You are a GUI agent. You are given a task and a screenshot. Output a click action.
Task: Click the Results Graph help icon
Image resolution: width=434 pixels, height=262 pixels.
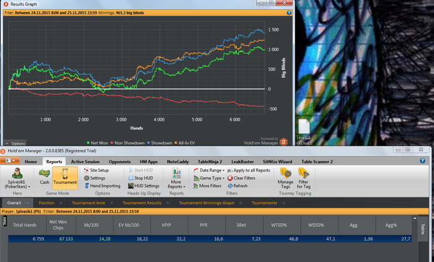(x=289, y=13)
